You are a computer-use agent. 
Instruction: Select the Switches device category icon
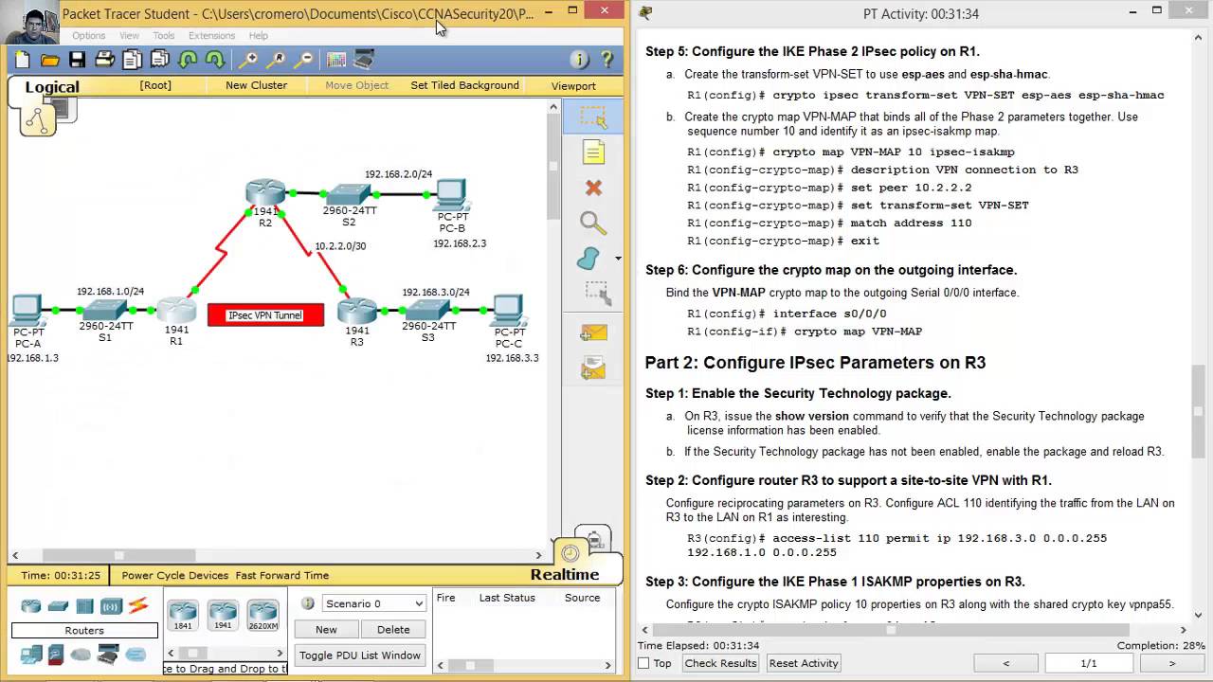pyautogui.click(x=58, y=606)
